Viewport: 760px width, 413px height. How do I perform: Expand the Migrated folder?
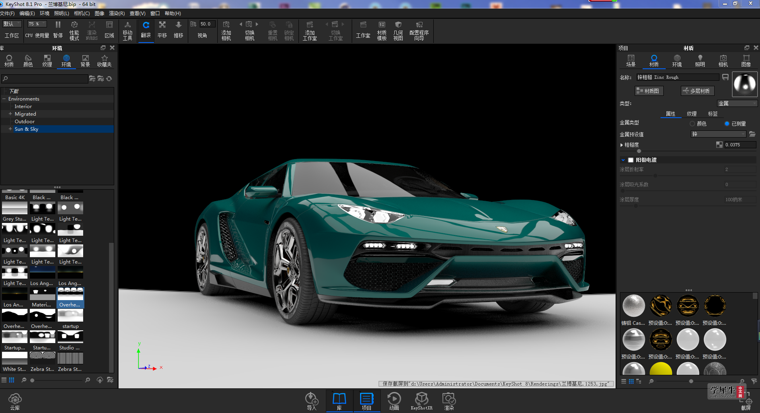coord(10,114)
